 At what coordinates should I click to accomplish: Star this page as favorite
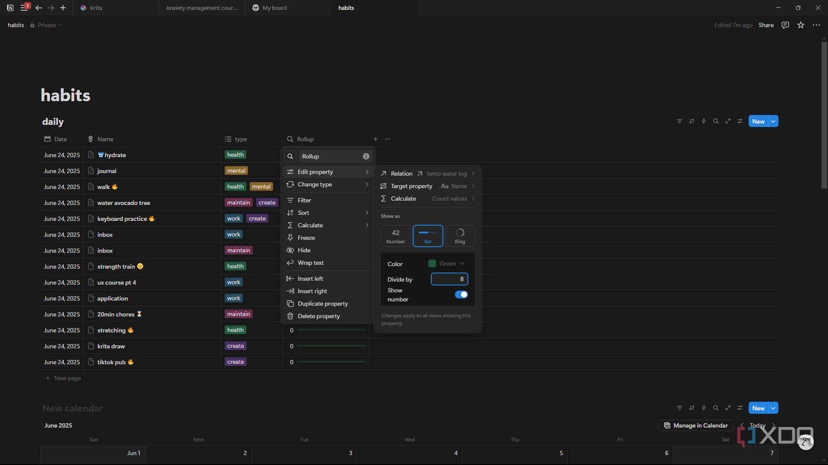tap(801, 25)
